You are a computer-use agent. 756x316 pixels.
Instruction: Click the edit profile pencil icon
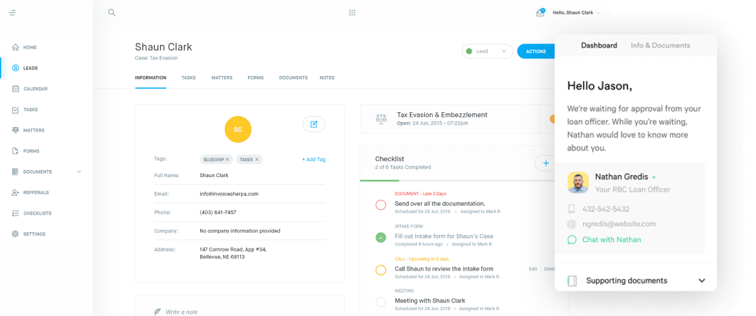(x=314, y=124)
